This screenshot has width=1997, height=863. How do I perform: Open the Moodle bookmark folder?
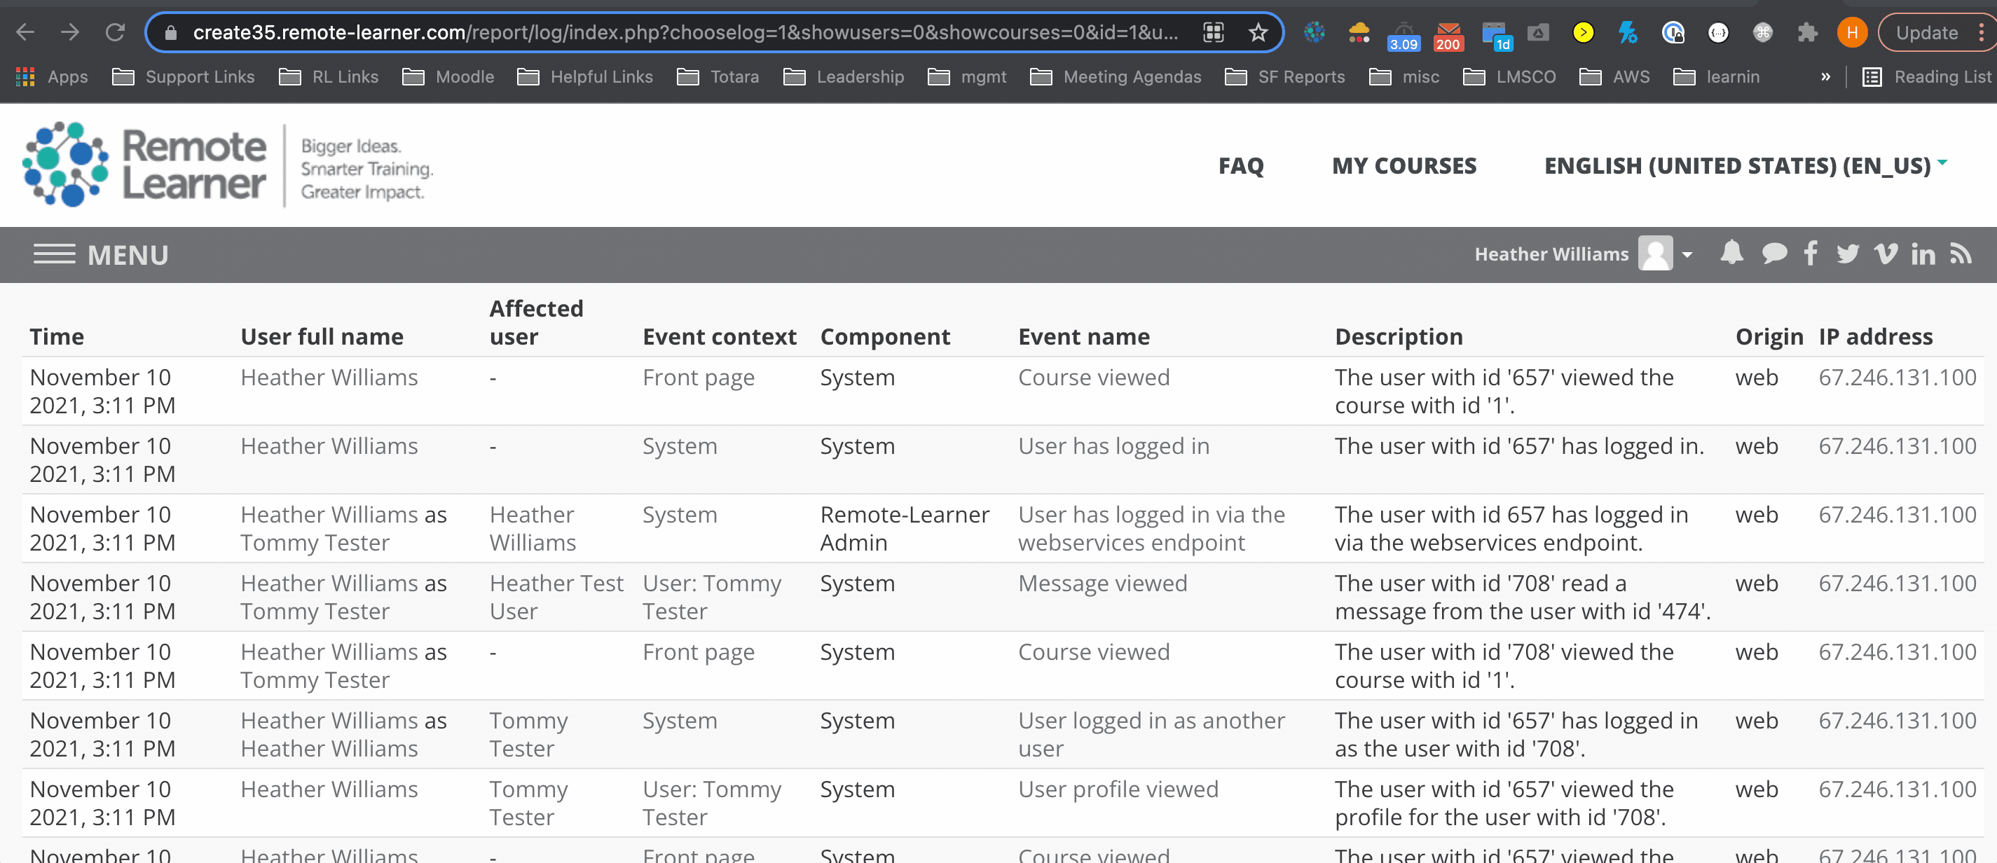[448, 76]
